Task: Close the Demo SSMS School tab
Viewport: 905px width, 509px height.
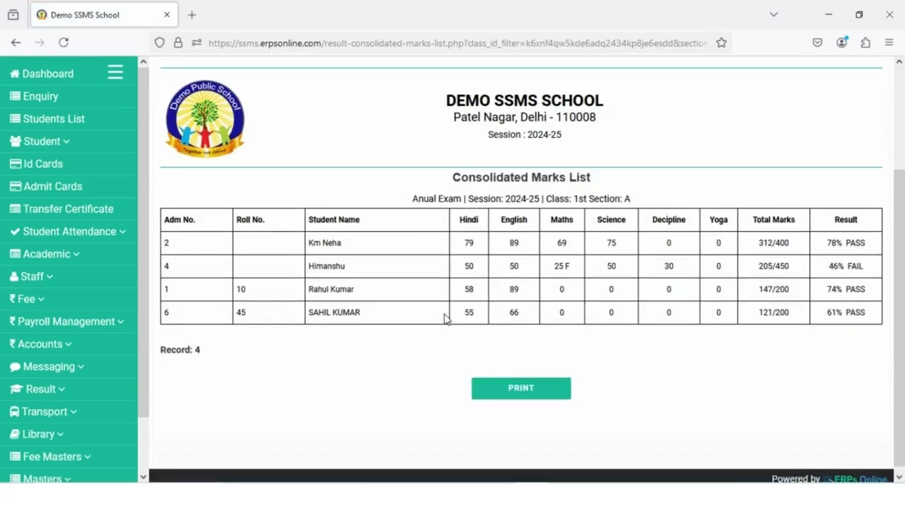Action: point(167,14)
